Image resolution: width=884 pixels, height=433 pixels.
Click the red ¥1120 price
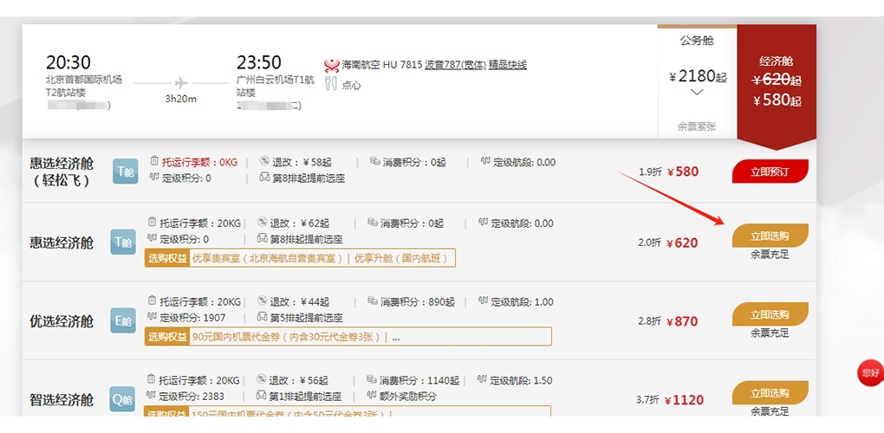pos(684,400)
